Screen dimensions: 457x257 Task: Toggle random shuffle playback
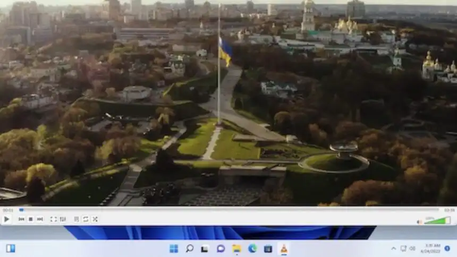95,219
